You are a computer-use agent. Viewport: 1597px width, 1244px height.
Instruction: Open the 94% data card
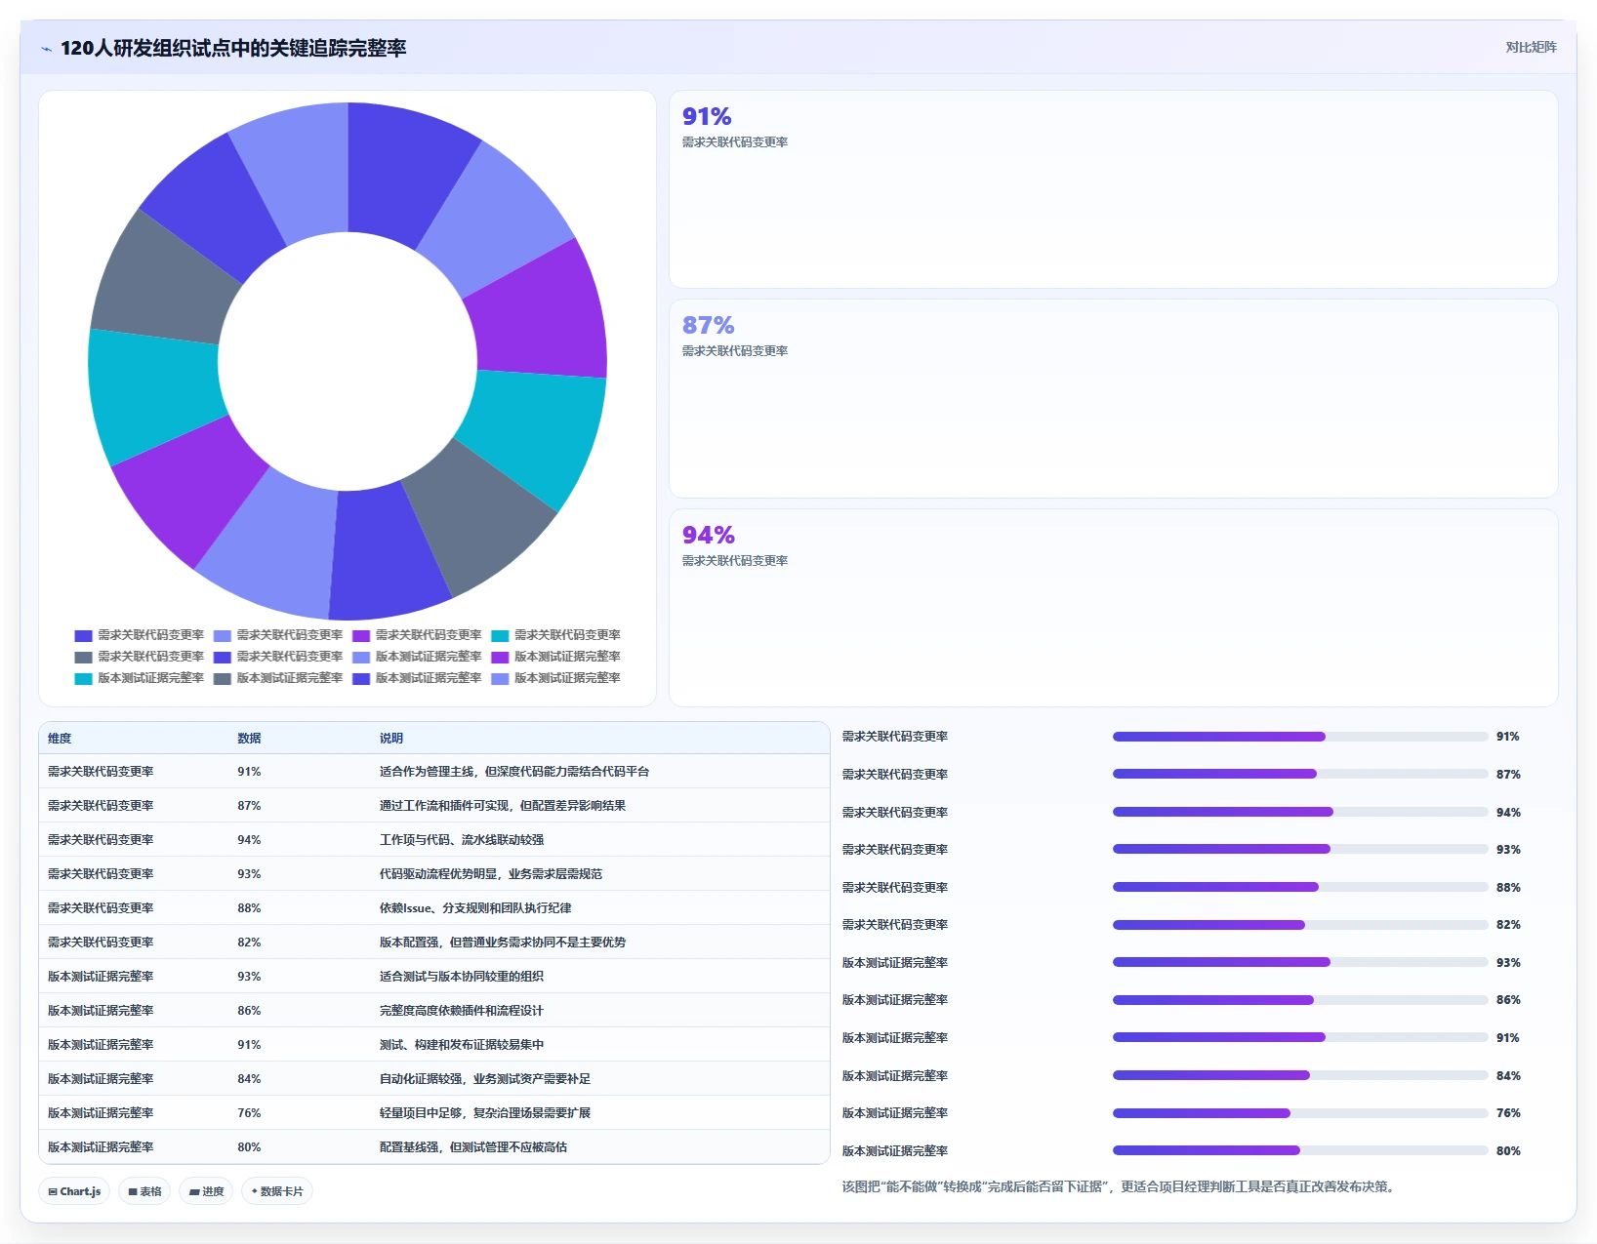pos(1114,608)
